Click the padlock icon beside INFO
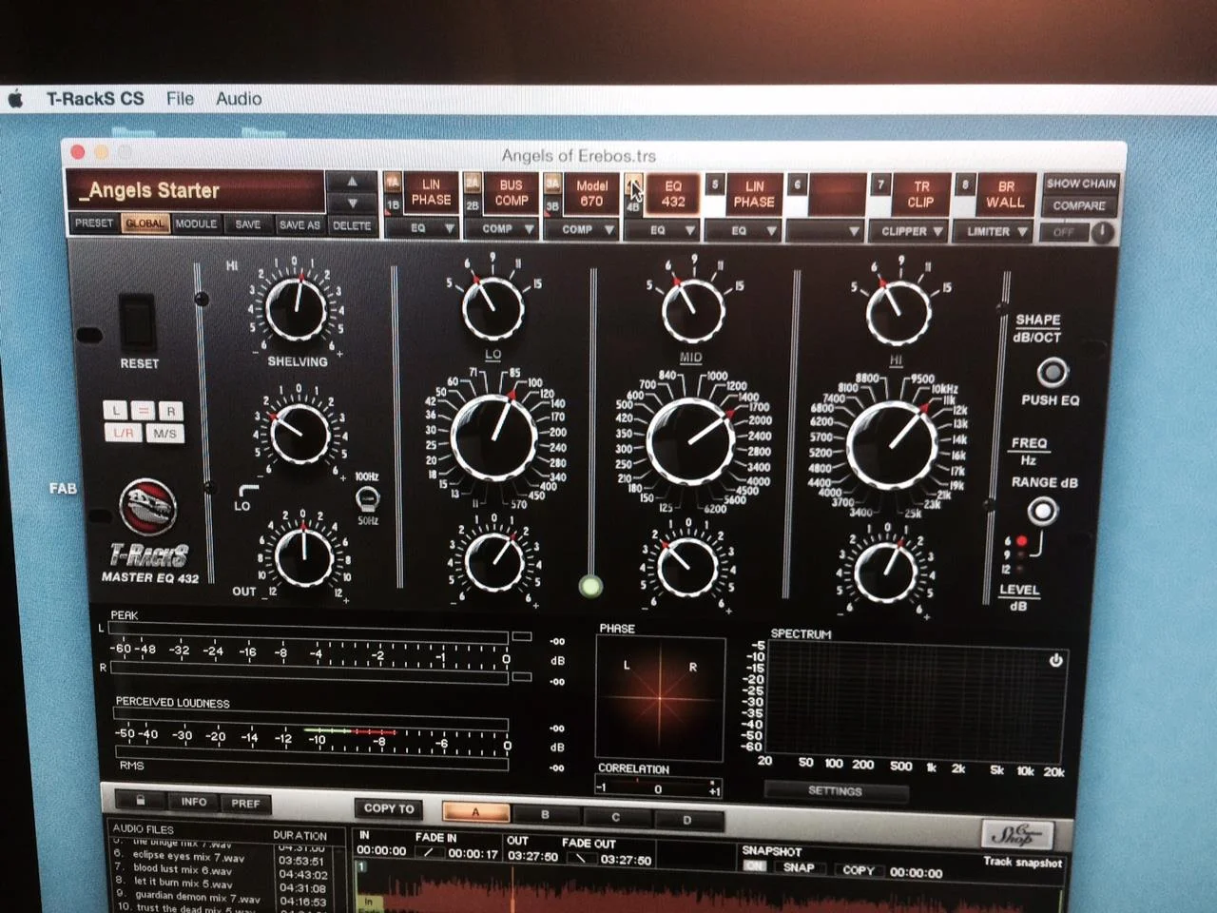This screenshot has height=913, width=1217. tap(141, 801)
